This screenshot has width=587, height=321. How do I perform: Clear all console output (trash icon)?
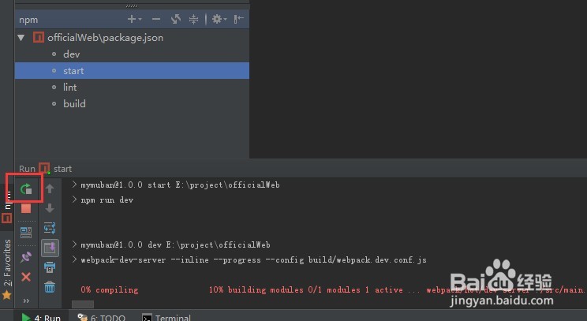pyautogui.click(x=50, y=287)
